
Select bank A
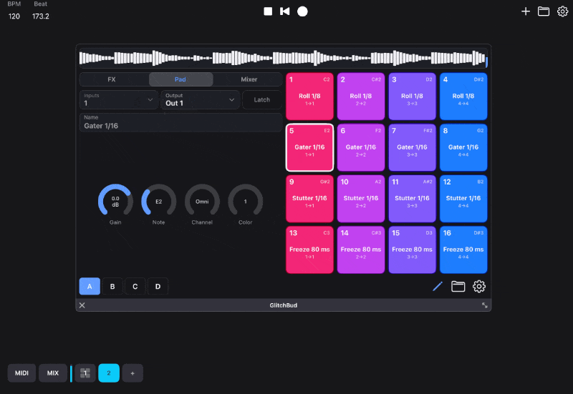90,286
